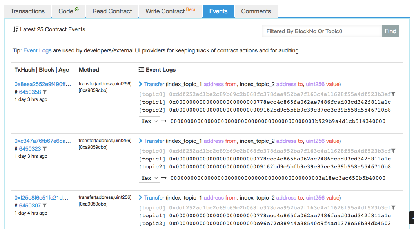Image resolution: width=414 pixels, height=229 pixels.
Task: Click the Event Logs column list icon
Action: click(142, 70)
